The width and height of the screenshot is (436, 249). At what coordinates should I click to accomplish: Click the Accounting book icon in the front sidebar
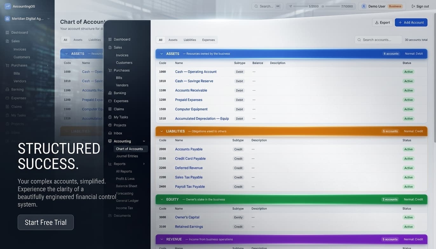pyautogui.click(x=110, y=141)
